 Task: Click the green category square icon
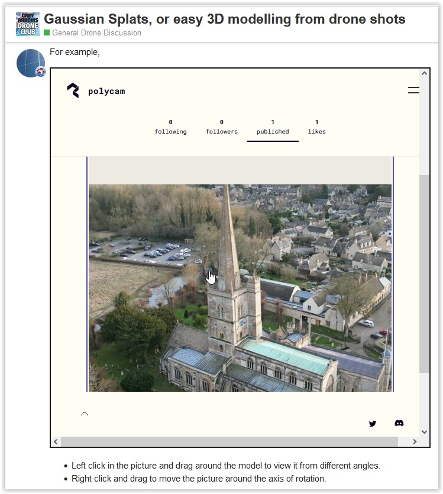tap(47, 33)
